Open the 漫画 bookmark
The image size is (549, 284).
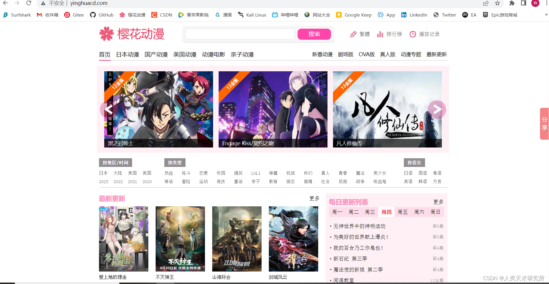(223, 15)
